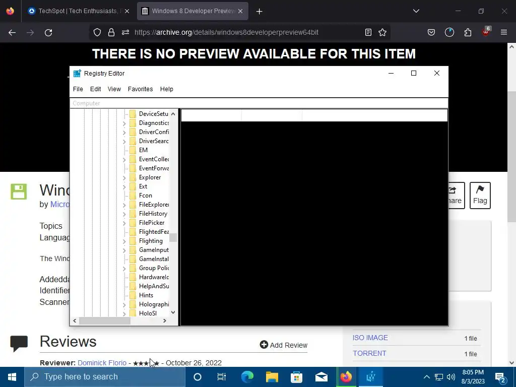Open File Explorer from taskbar
Screen dimensions: 516x387
point(272,377)
